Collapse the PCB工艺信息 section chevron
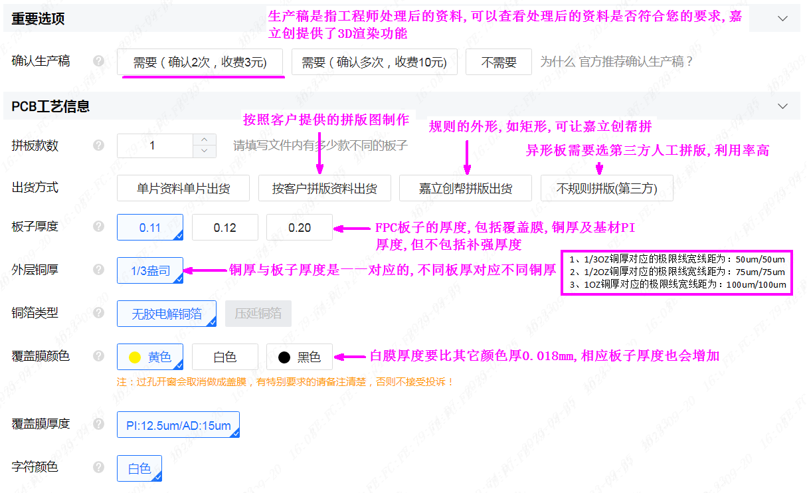This screenshot has width=809, height=493. click(x=782, y=106)
